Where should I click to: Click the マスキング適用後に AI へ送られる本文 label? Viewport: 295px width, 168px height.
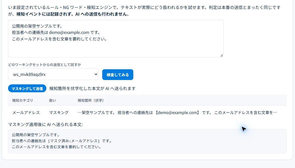pyautogui.click(x=45, y=124)
